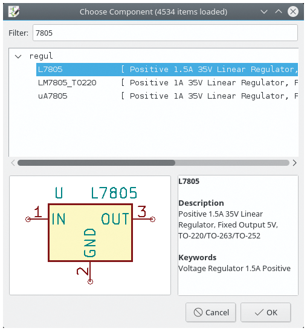Screen dimensions: 307x331
Task: Collapse the regul library tree node
Action: click(x=18, y=56)
